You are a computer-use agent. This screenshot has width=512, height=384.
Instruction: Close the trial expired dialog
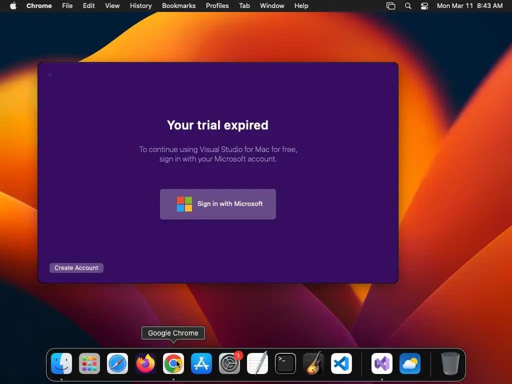click(x=50, y=75)
